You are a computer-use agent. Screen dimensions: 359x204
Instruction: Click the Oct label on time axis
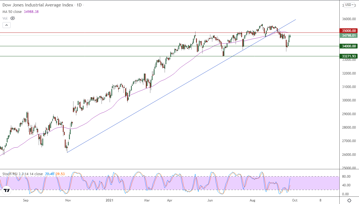point(295,200)
